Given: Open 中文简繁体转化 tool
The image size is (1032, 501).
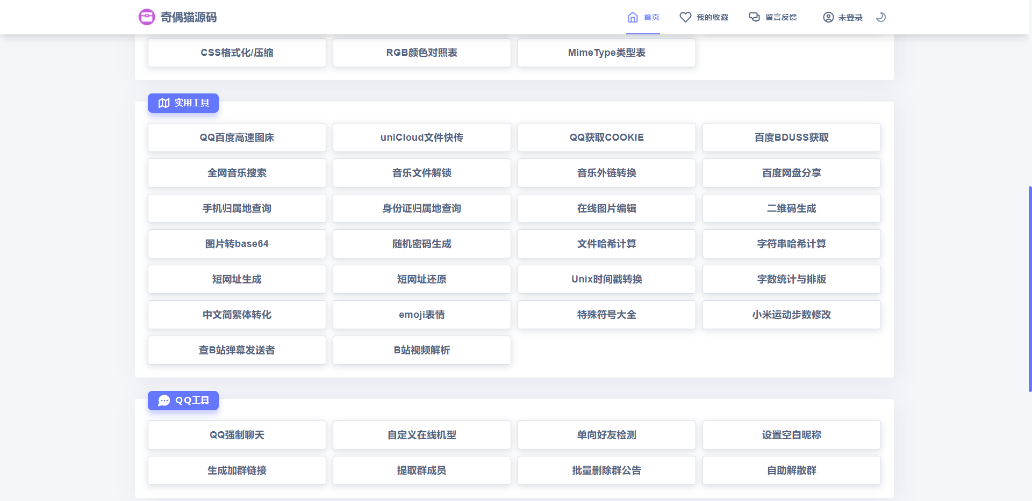Looking at the screenshot, I should coord(237,315).
